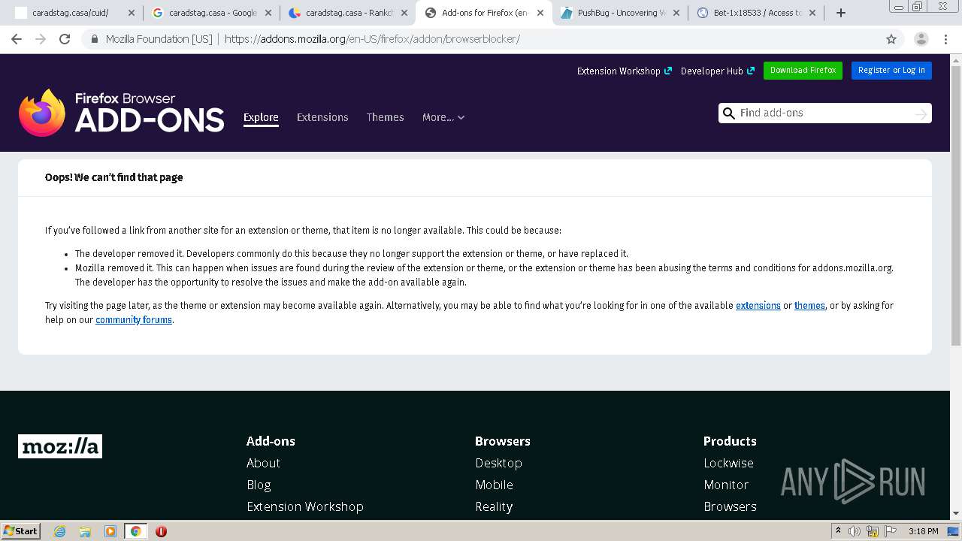Click the action center flag icon
The height and width of the screenshot is (541, 962).
coord(890,531)
